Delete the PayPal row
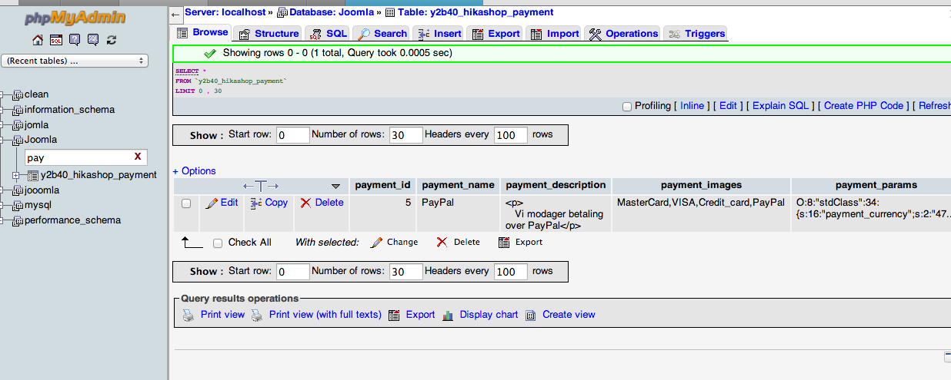Screen dimensions: 951x380 click(x=322, y=203)
